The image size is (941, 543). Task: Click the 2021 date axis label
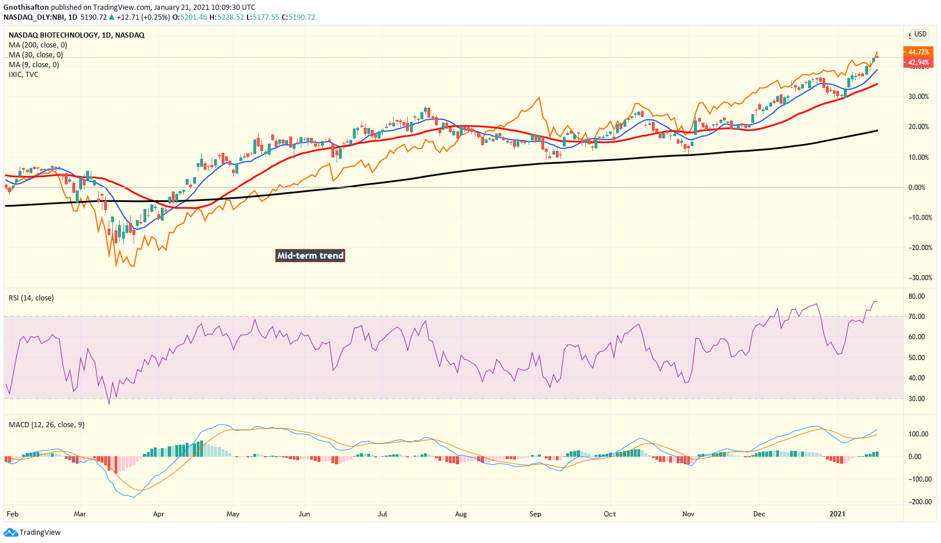click(837, 513)
